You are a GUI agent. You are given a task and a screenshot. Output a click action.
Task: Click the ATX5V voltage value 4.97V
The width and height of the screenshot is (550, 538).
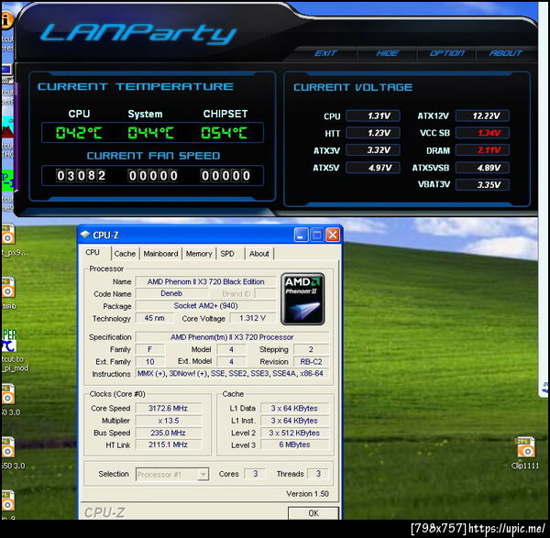[x=373, y=168]
